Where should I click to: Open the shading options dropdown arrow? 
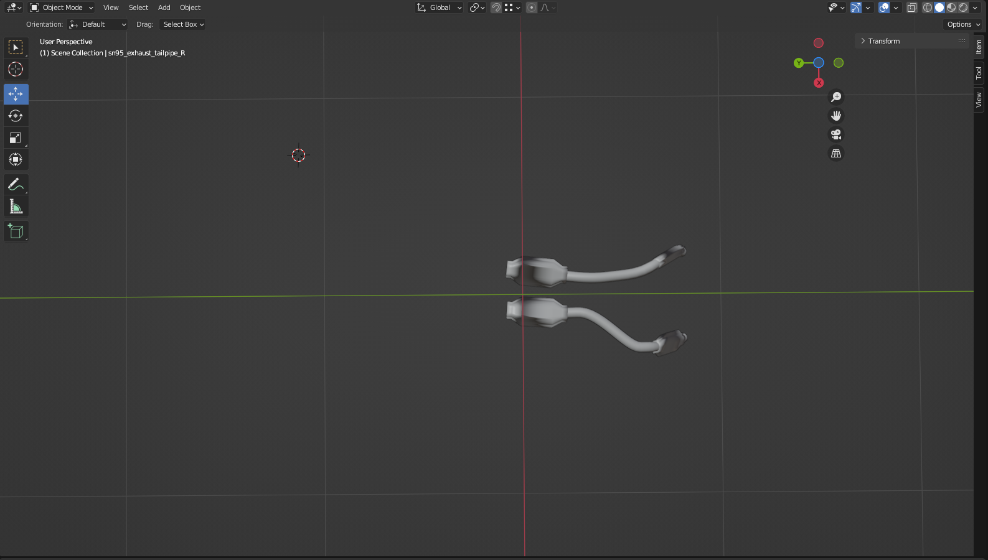pos(976,7)
